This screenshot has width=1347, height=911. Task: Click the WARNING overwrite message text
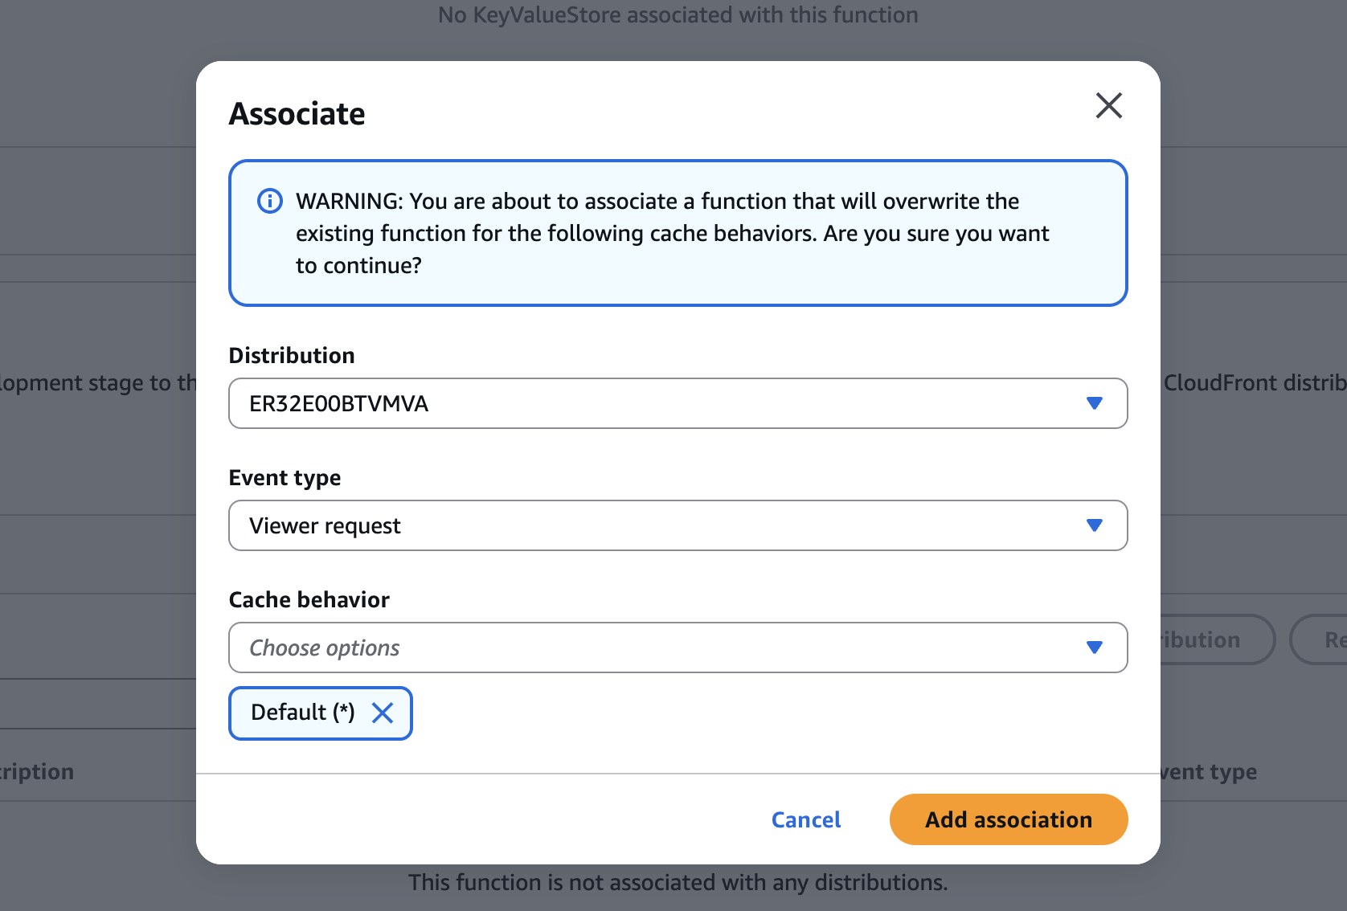(672, 233)
